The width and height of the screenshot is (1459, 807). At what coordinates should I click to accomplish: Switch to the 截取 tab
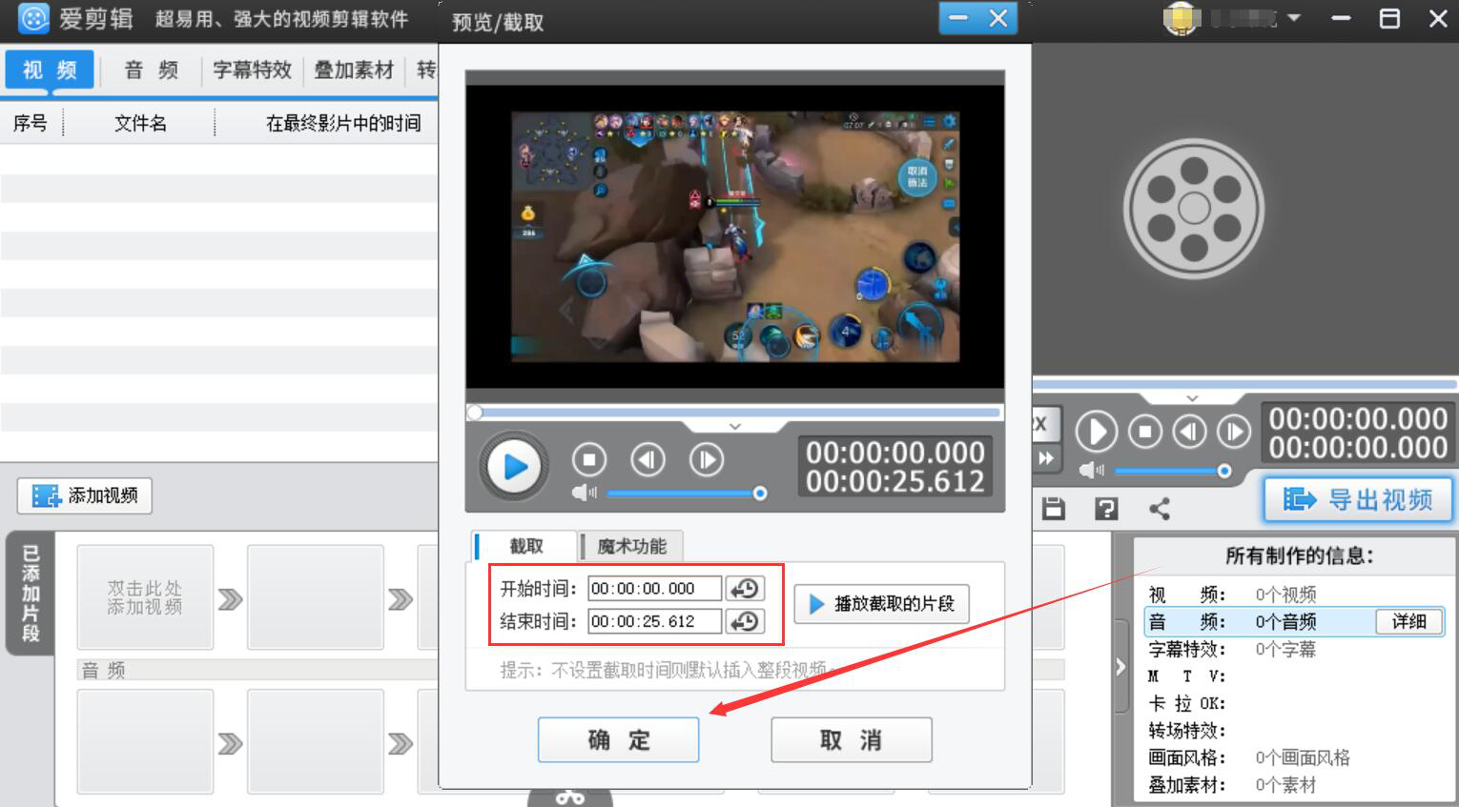coord(525,546)
